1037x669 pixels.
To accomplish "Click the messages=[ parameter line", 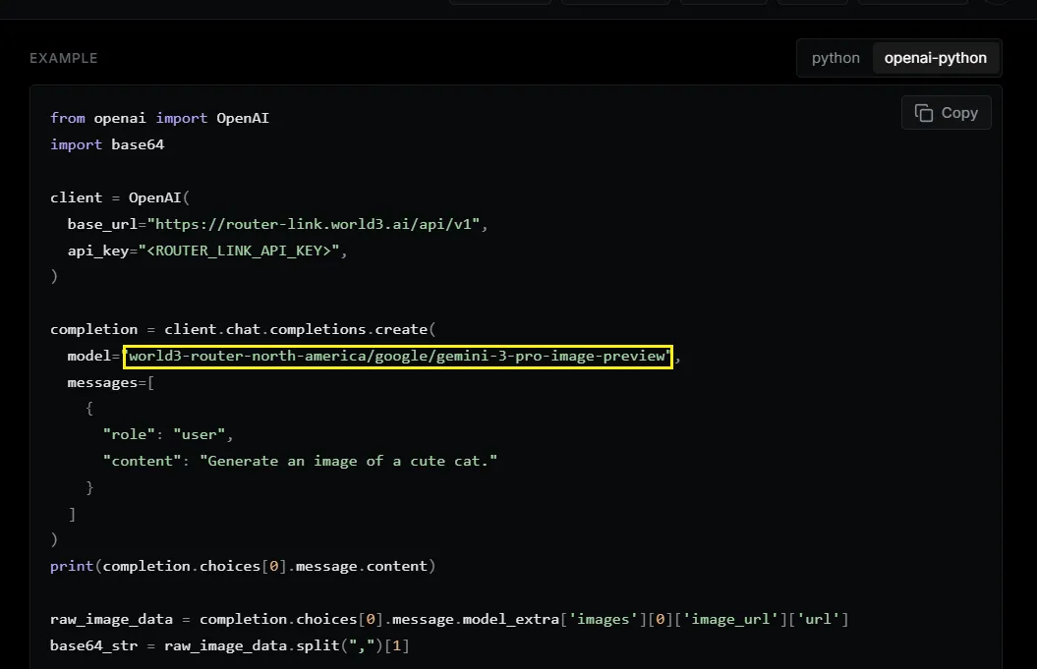I will pos(110,383).
